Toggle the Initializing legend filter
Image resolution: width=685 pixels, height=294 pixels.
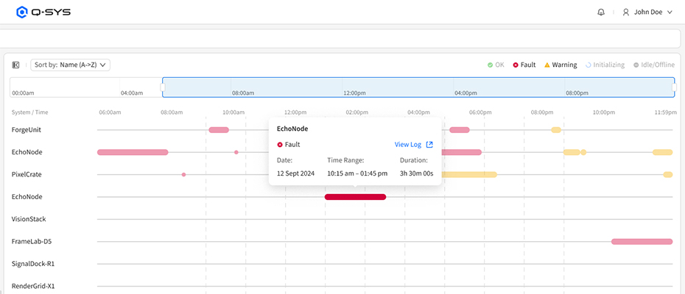[605, 65]
